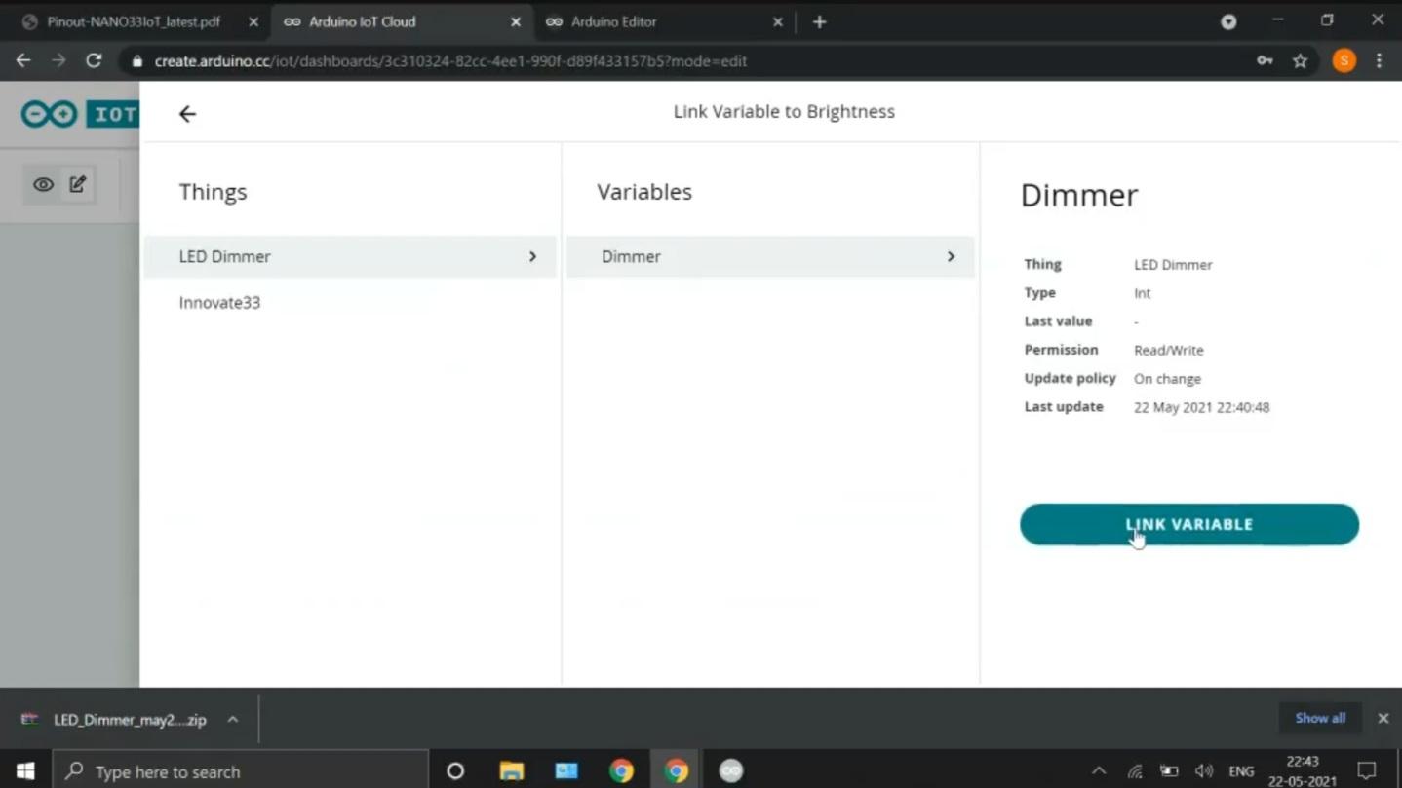
Task: Open the active Chrome taskbar window
Action: click(676, 770)
